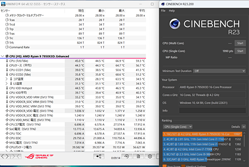This screenshot has width=249, height=167.
Task: Click the 最小 column header
Action: tap(101, 11)
